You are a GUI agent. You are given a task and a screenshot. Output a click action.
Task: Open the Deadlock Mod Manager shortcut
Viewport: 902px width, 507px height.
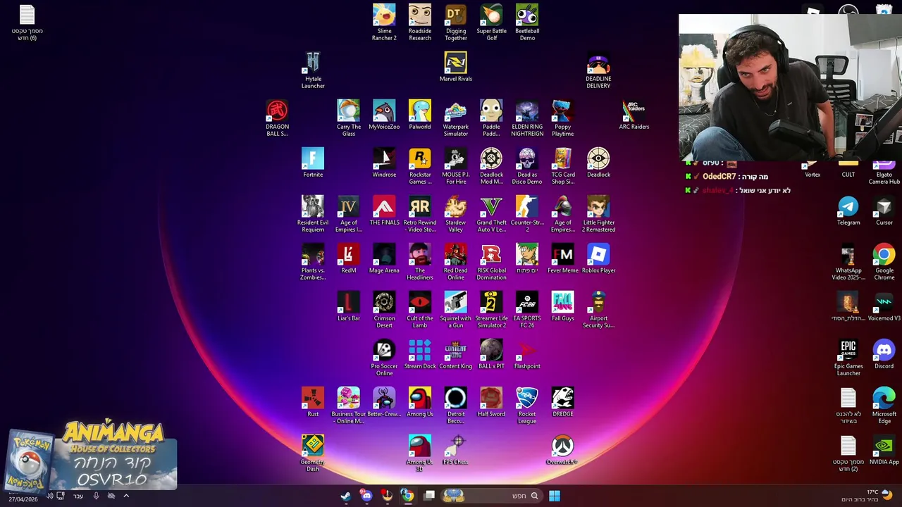click(491, 166)
